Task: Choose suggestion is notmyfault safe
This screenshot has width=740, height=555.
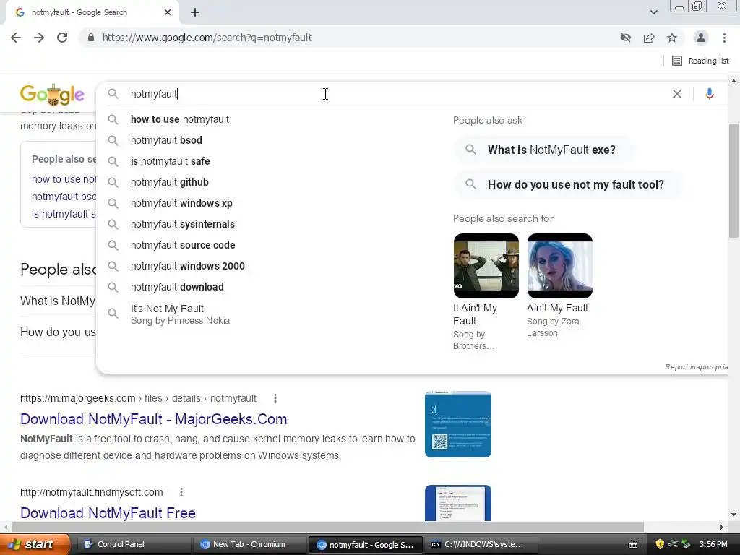Action: [170, 161]
